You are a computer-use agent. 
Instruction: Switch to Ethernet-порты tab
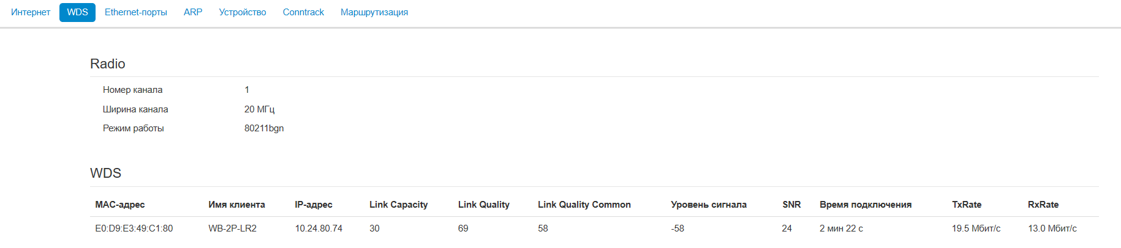click(135, 12)
